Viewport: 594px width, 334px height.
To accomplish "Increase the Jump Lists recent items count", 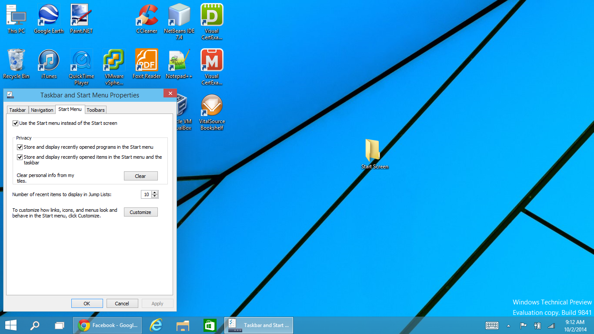I will [x=155, y=193].
